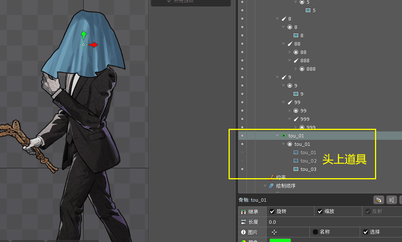Collapse the draw order section

click(265, 186)
